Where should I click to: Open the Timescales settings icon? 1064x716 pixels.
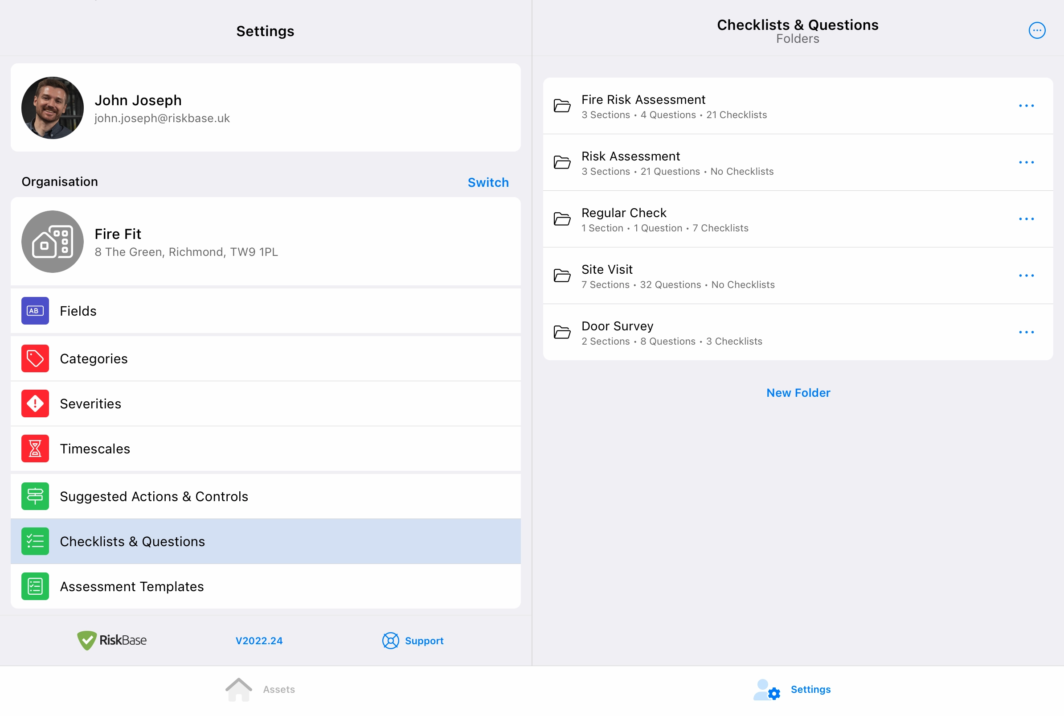[x=36, y=449]
